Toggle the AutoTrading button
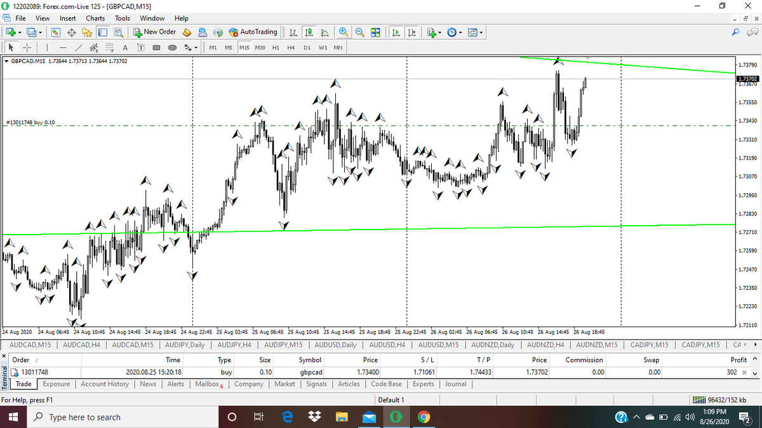This screenshot has height=428, width=762. (x=253, y=32)
